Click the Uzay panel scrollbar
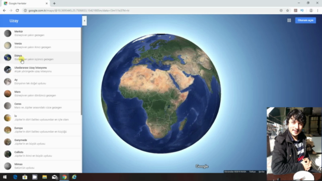This screenshot has height=181, width=322. click(x=82, y=71)
